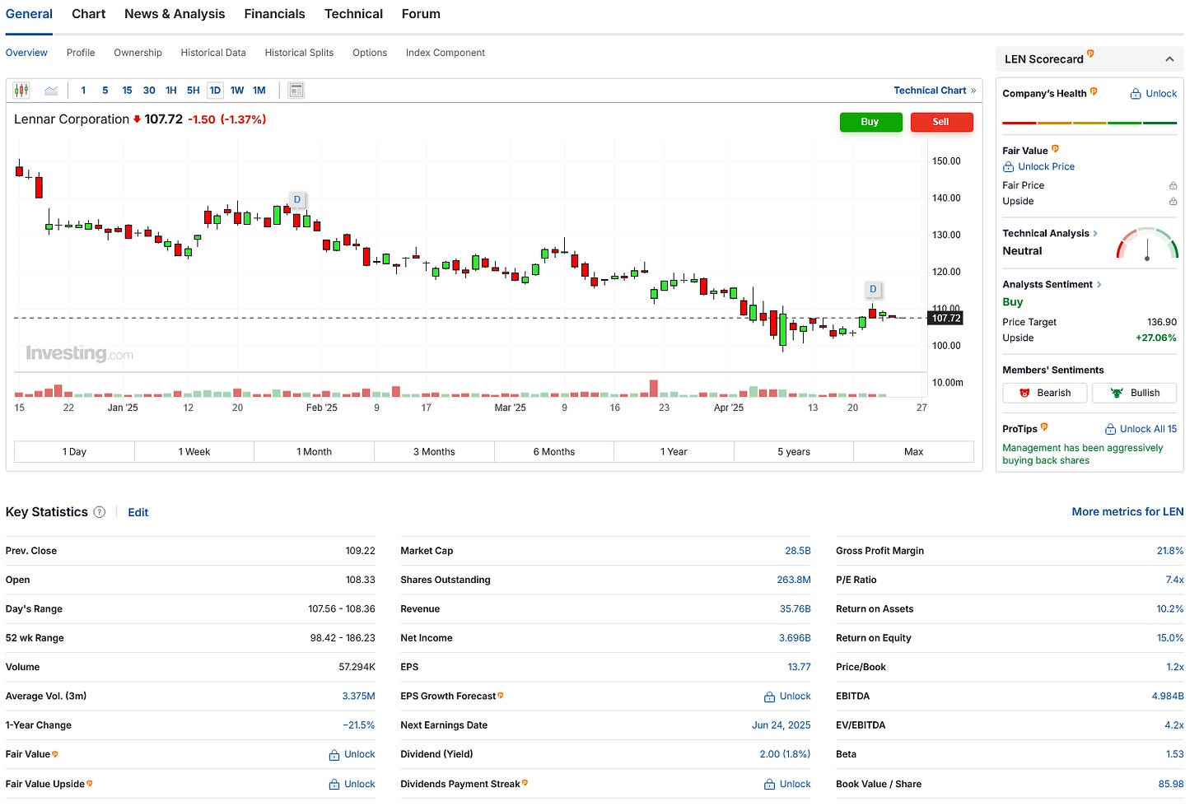
Task: Select the 3 Months range button
Action: point(434,452)
